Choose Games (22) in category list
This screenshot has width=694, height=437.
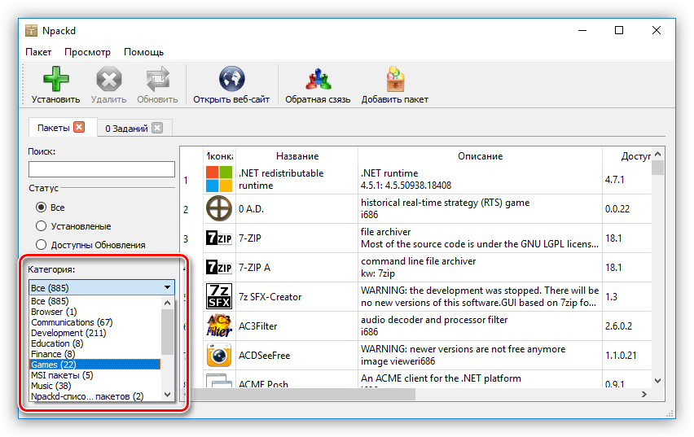pos(54,365)
